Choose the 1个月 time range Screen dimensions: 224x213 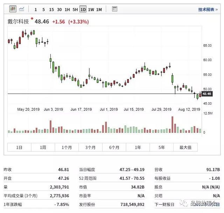click(67, 147)
